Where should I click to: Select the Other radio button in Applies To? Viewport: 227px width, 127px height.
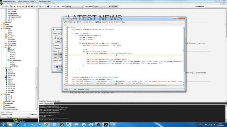[115, 22]
